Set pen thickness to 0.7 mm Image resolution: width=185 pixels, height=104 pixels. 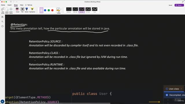(x=88, y=10)
